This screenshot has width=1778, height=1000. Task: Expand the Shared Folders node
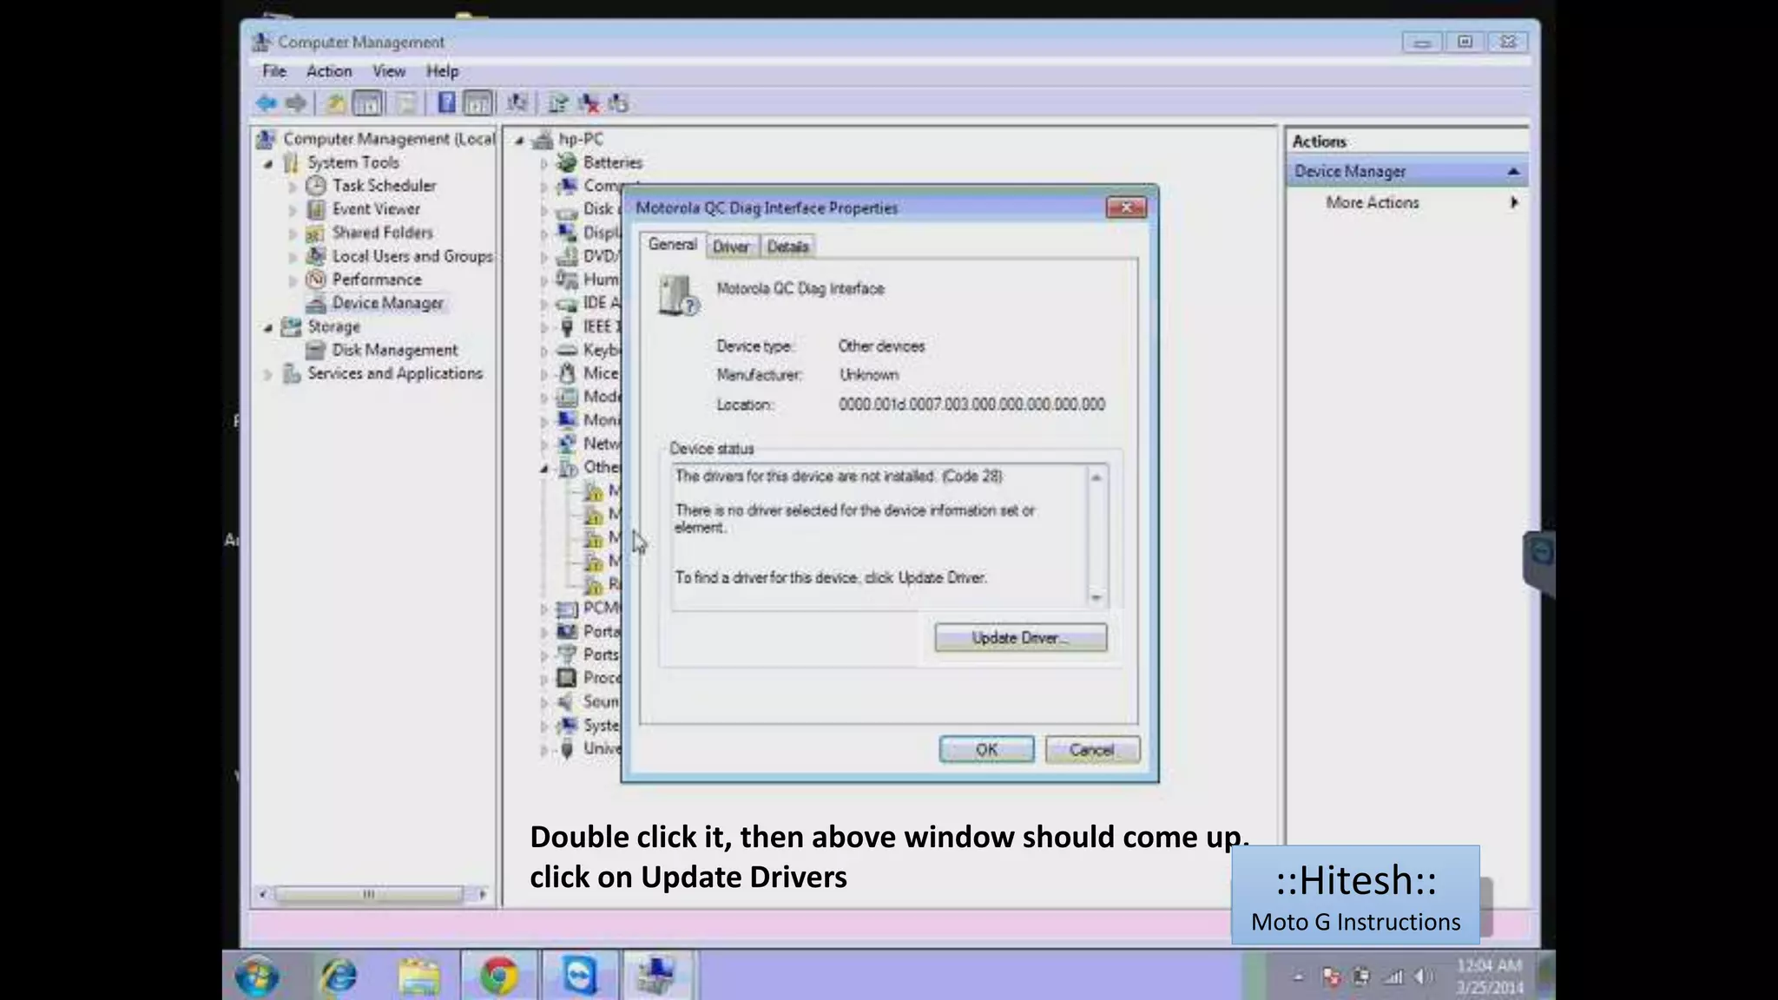(x=293, y=234)
